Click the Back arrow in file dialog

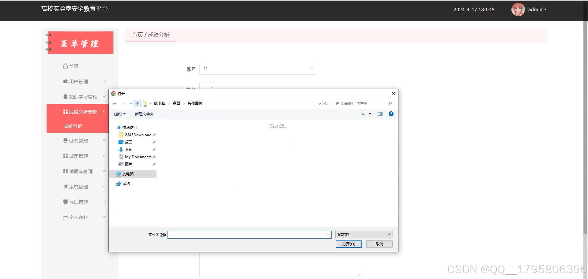click(115, 104)
